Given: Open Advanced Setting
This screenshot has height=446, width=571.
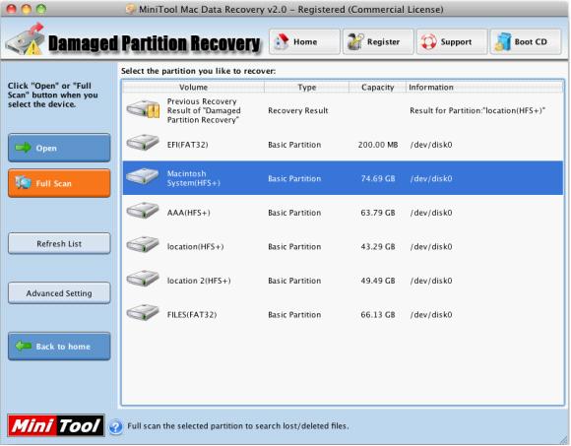Looking at the screenshot, I should [59, 293].
